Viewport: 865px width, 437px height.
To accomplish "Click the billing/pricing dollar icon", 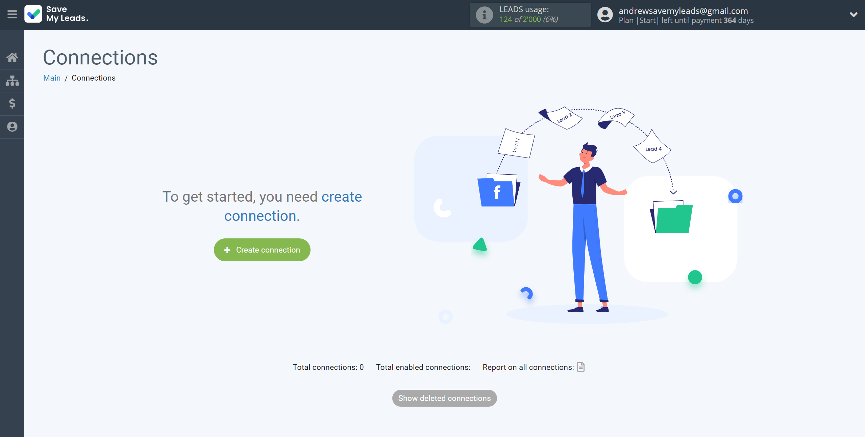I will tap(12, 103).
